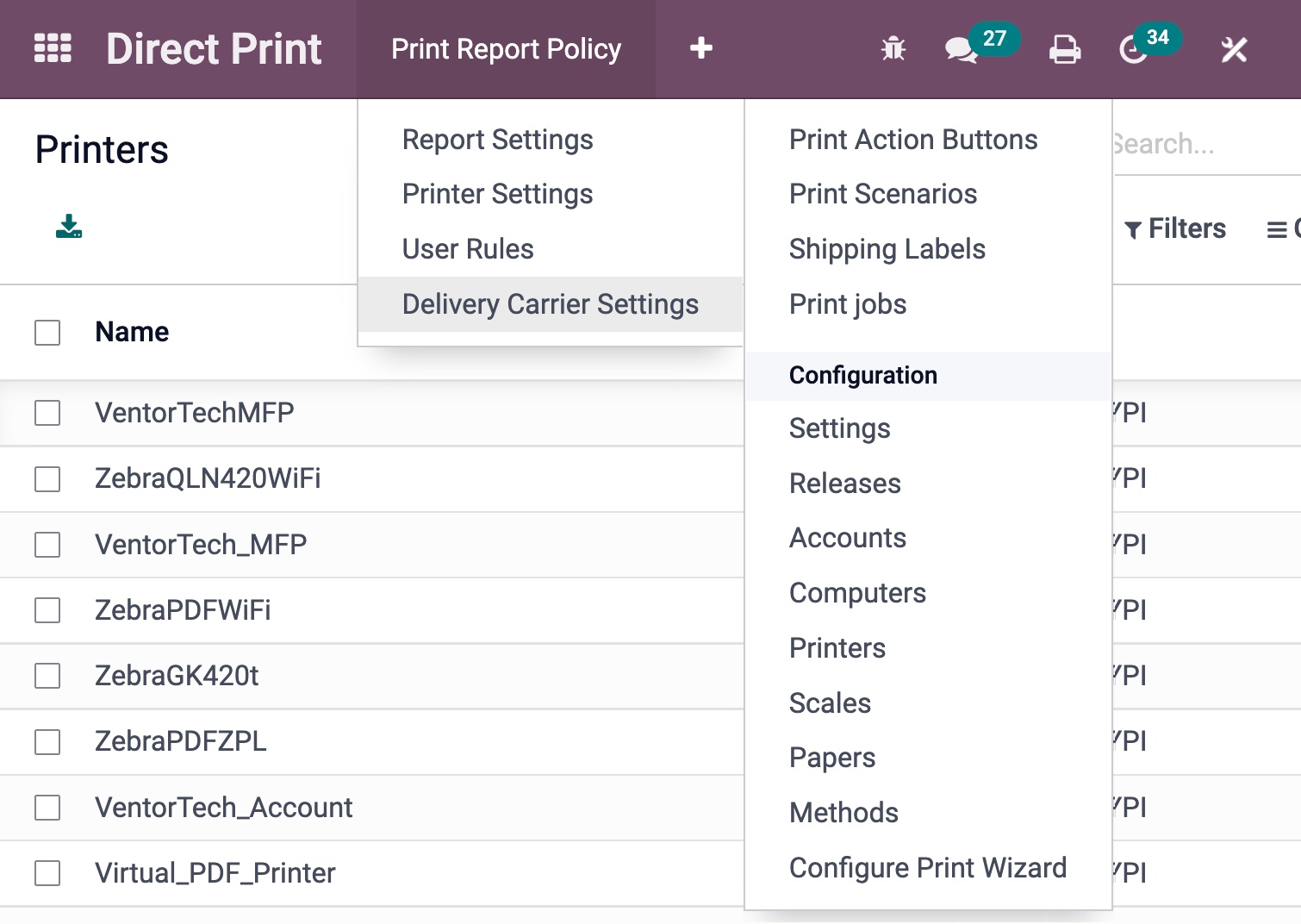Check the ZebraGK420t printer checkbox

point(47,677)
